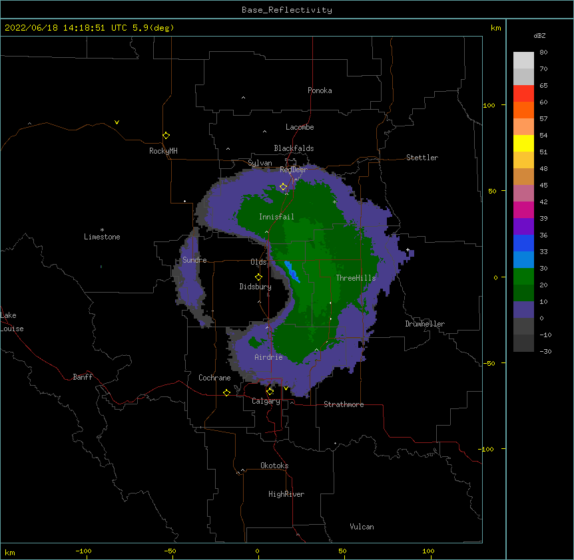Click the yellow diamond marker south of RedDeer

[x=284, y=187]
